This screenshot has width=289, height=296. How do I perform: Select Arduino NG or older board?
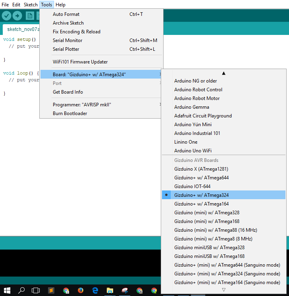tap(223, 81)
